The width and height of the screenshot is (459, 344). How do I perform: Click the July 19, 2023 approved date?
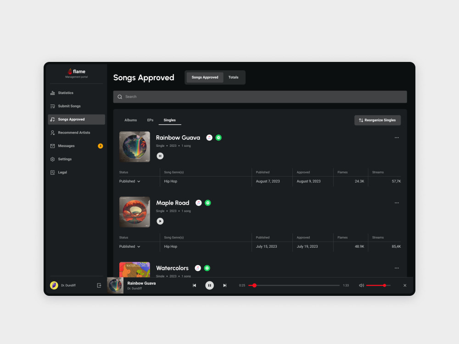tap(307, 247)
